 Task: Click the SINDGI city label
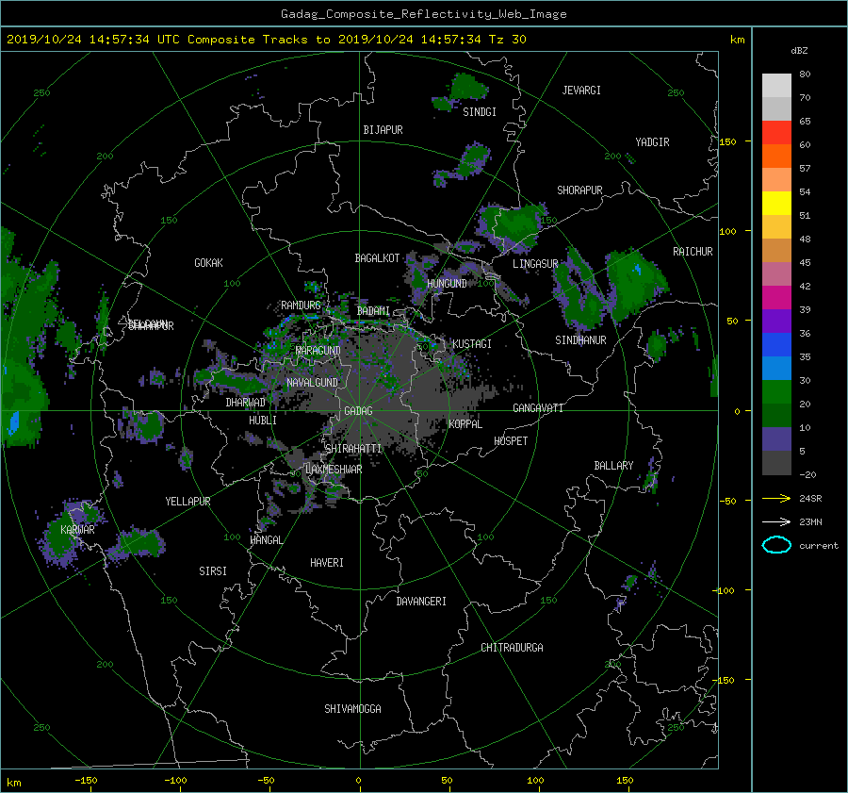click(x=480, y=112)
